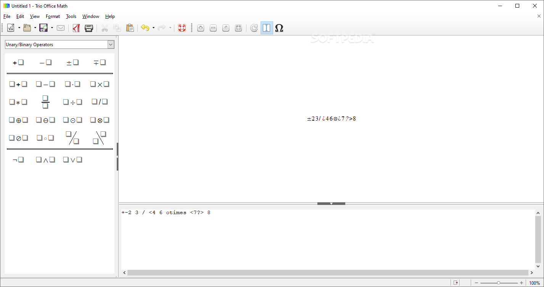Insert the subtraction binary operator
The image size is (544, 287).
pyautogui.click(x=45, y=84)
